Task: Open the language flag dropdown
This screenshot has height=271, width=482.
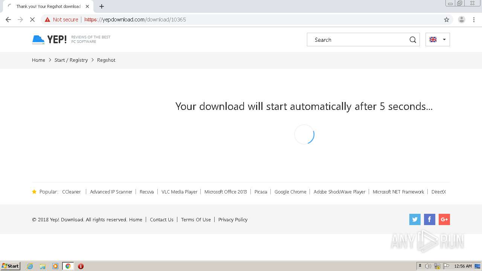Action: pos(438,40)
